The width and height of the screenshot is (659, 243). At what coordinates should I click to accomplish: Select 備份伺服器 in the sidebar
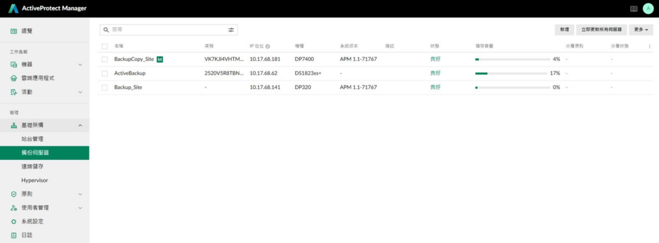tap(44, 153)
